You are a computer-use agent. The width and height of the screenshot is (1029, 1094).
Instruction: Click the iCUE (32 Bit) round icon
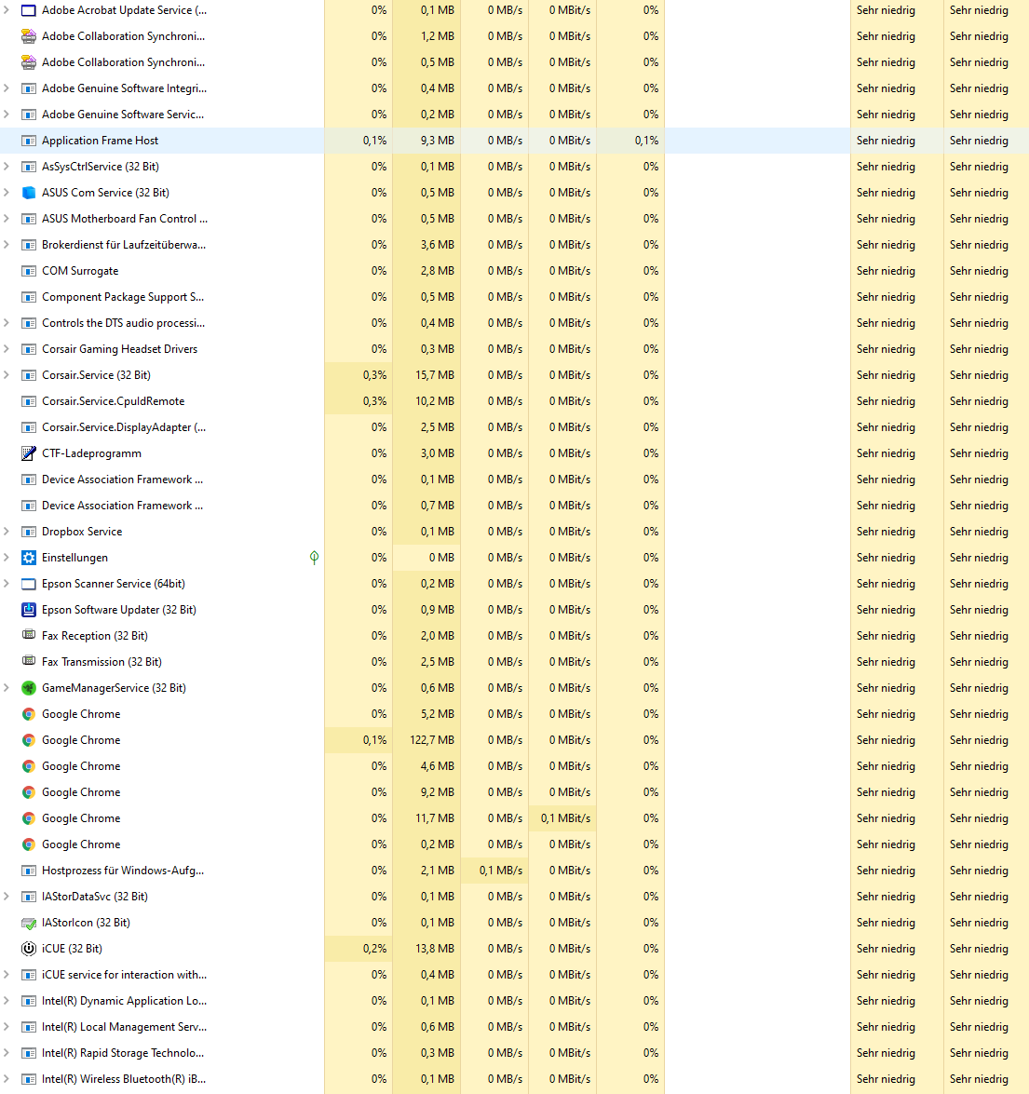click(29, 949)
